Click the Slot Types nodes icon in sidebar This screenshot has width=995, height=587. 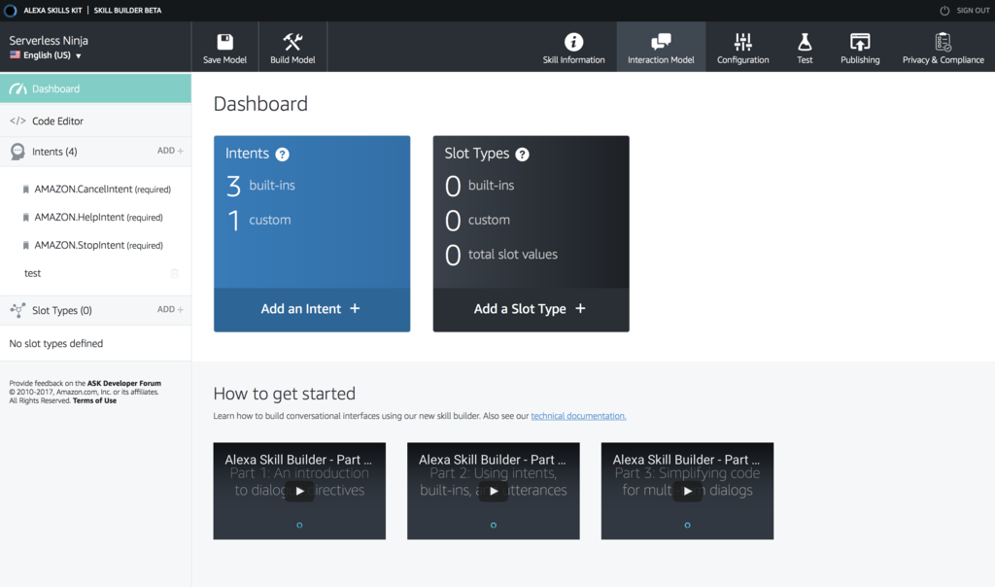[x=17, y=310]
